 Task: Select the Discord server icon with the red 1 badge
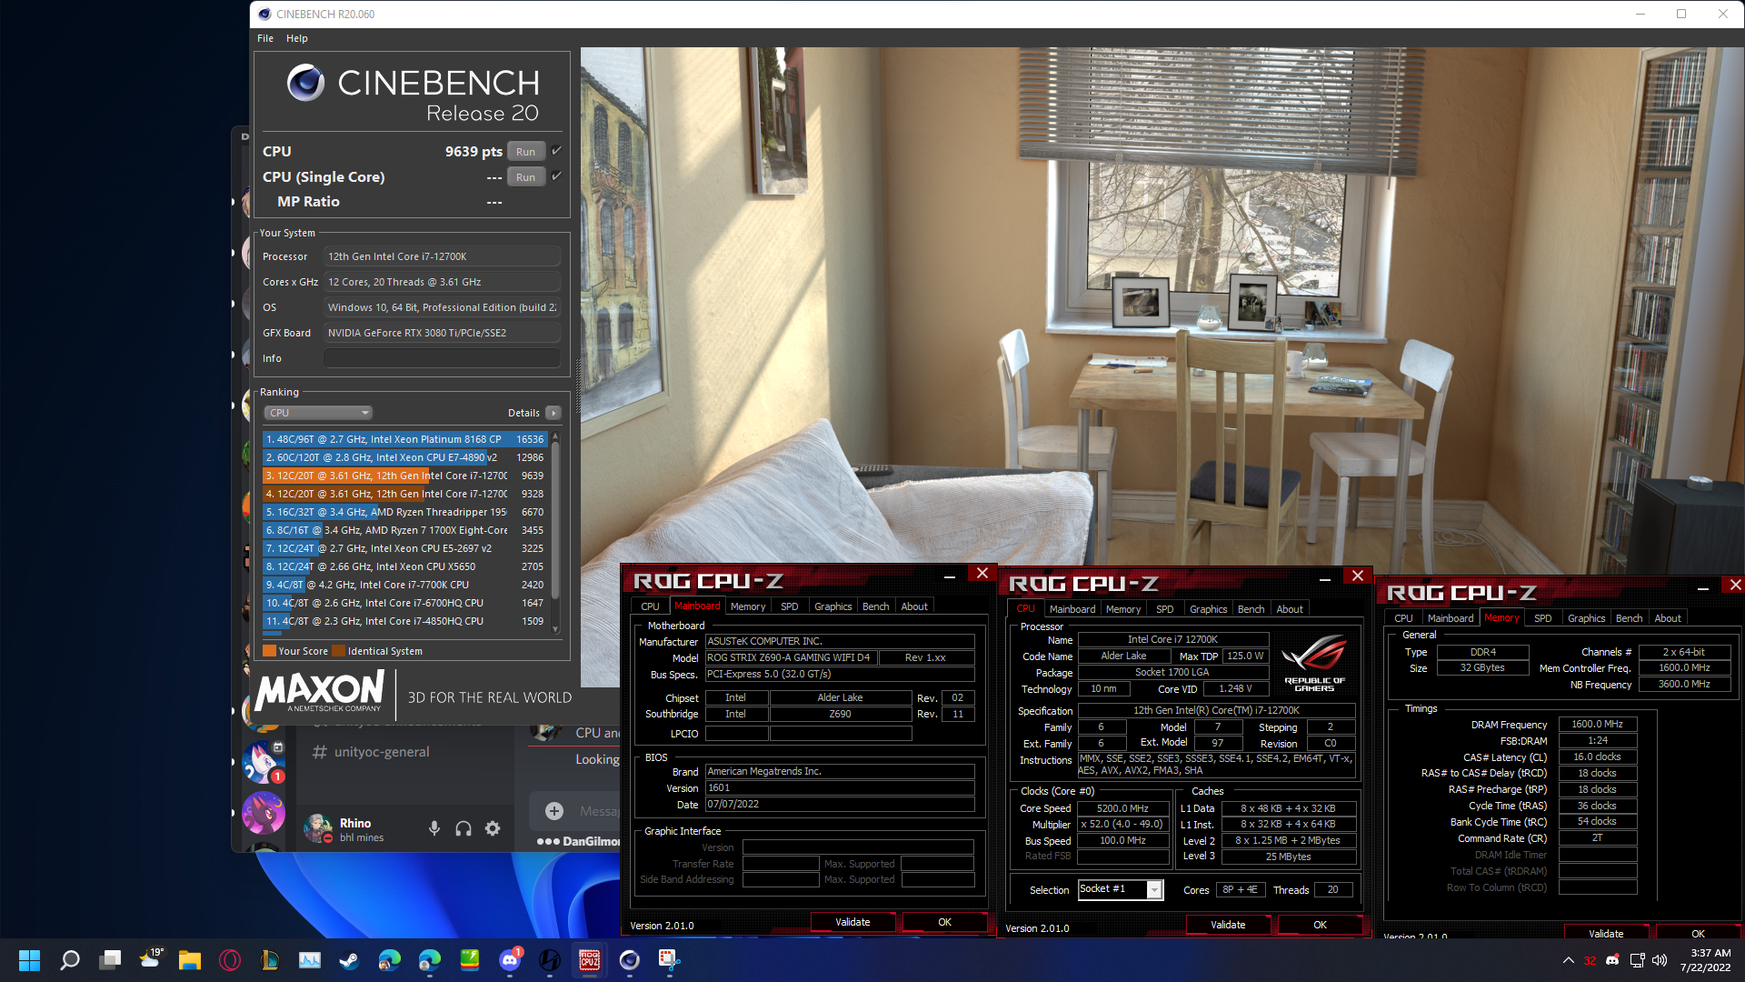pos(264,761)
